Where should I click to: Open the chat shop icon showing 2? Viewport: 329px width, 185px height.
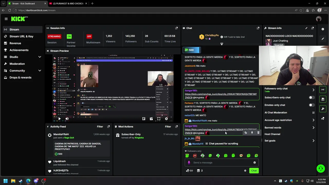click(x=200, y=171)
